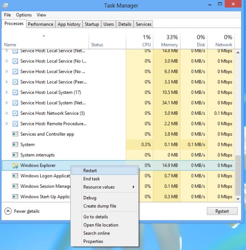Select the System interrupts row

[118, 155]
